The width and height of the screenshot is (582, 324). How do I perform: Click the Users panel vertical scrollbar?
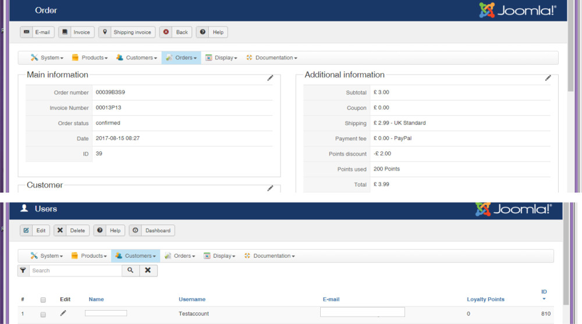click(x=566, y=254)
